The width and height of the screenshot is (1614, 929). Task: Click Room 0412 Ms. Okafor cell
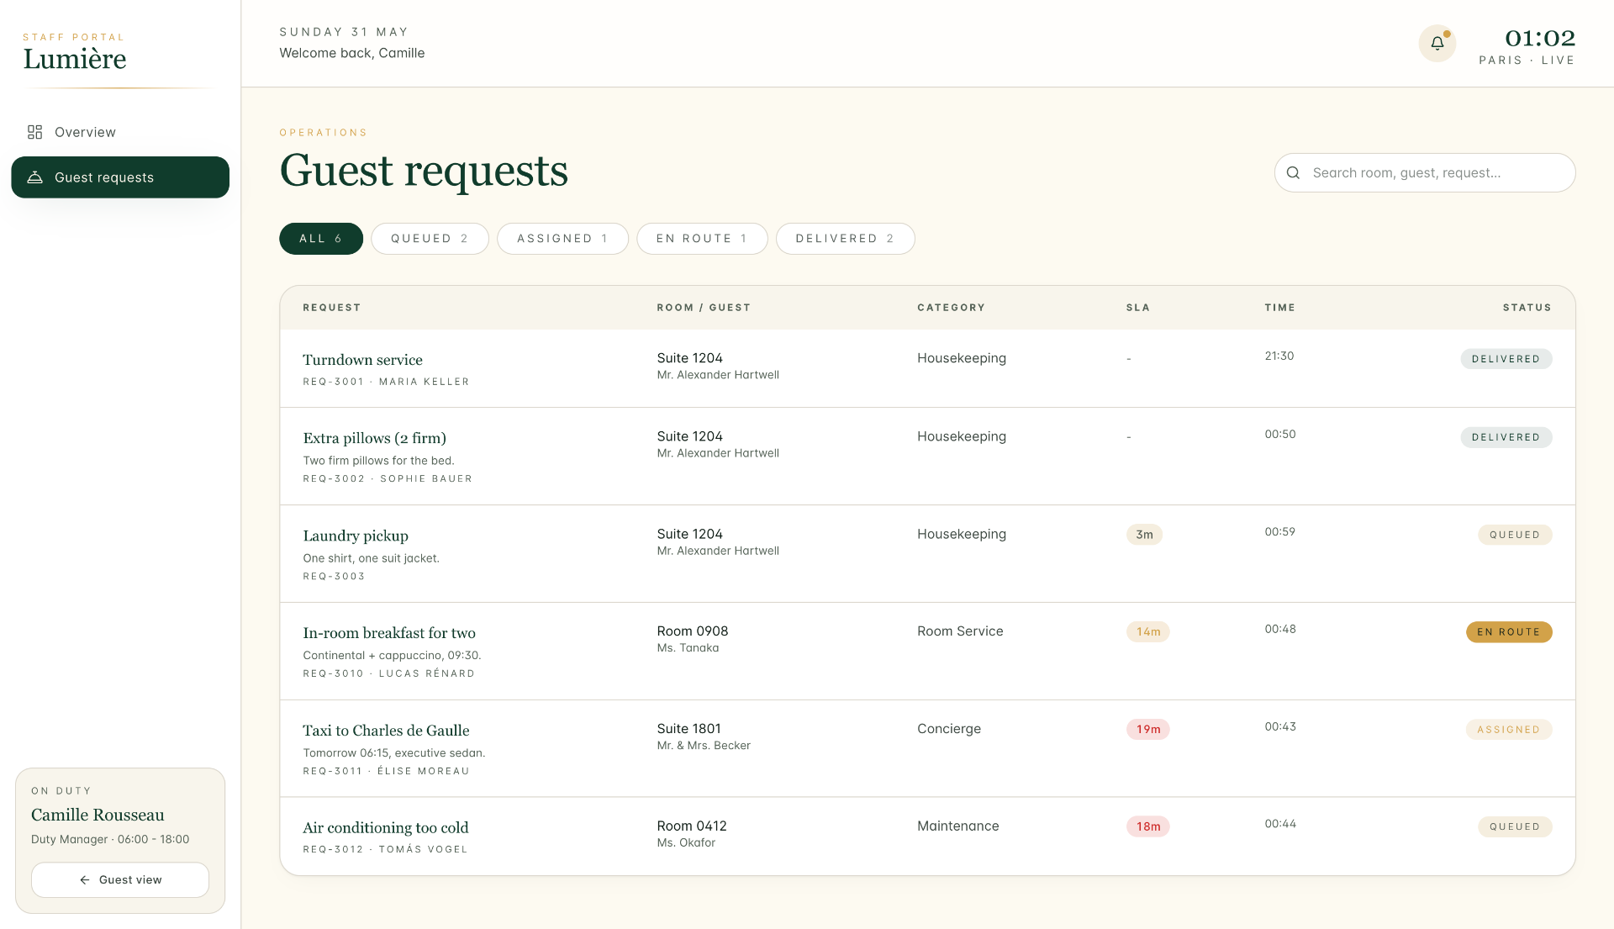pos(692,834)
